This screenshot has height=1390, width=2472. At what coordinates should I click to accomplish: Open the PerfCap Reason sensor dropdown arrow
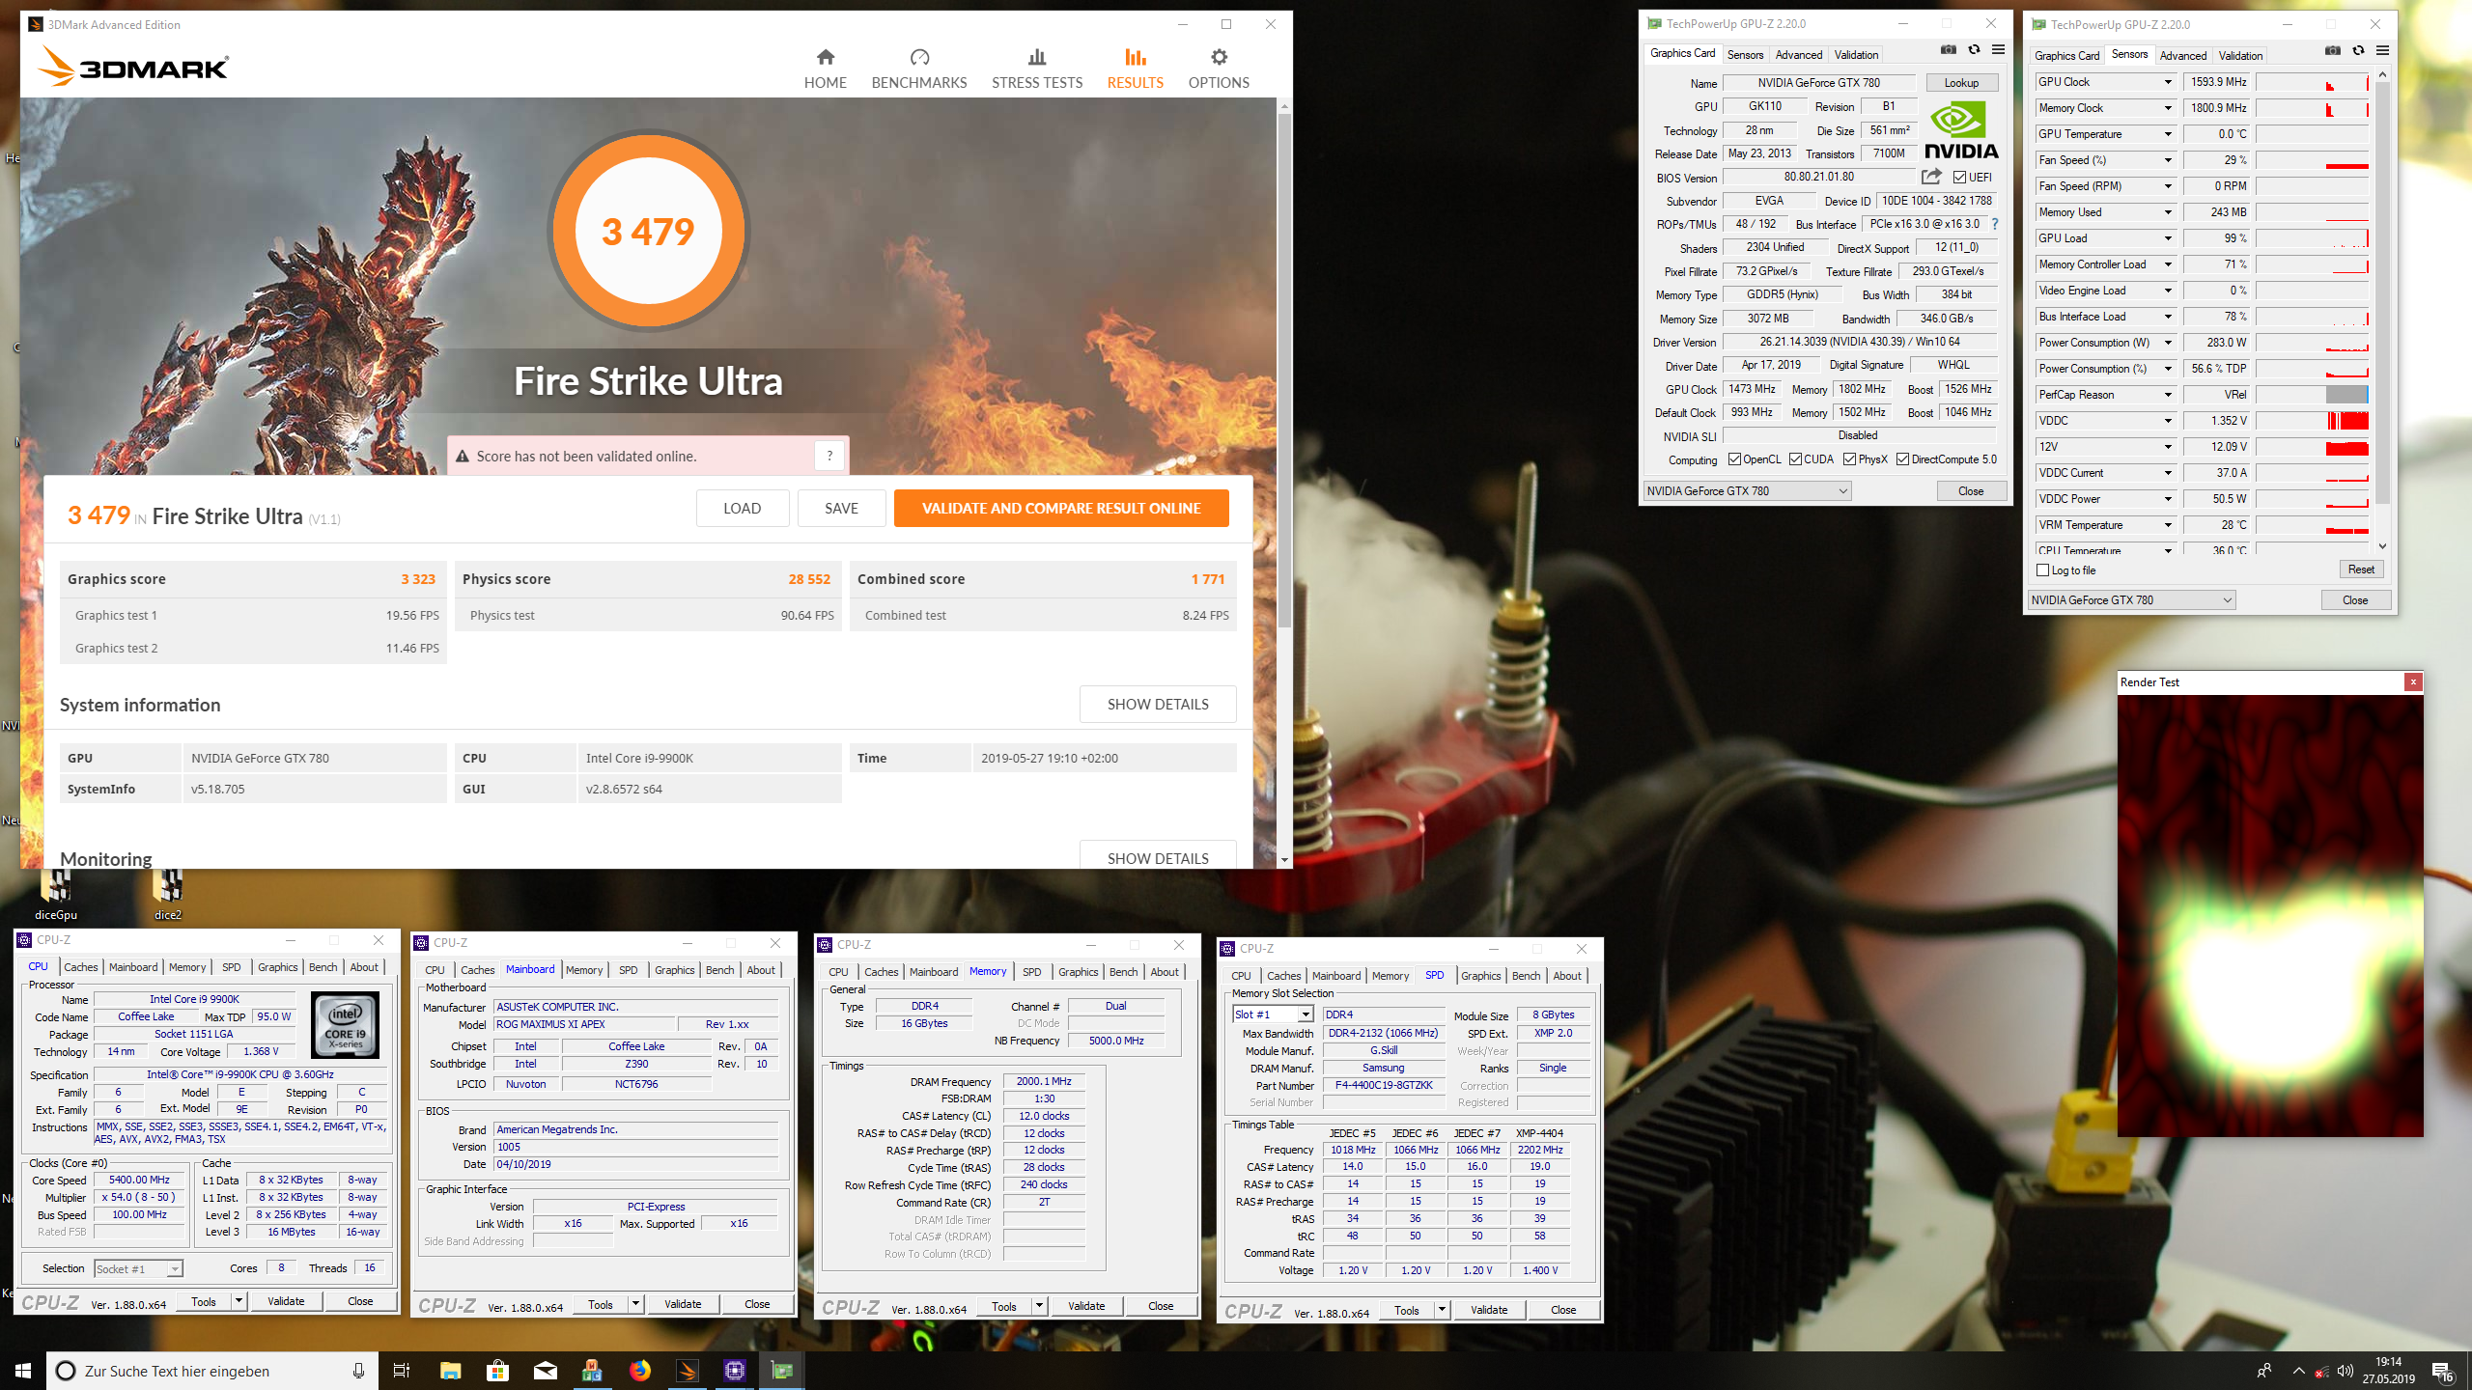pyautogui.click(x=2168, y=395)
